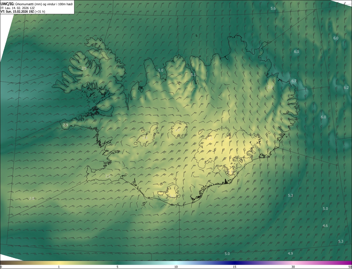Click the 6.7 value off the east coast
This screenshot has width=352, height=269.
(x=294, y=81)
